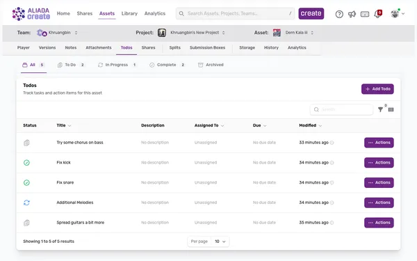Viewport: 417px width, 261px height.
Task: Switch to the Splits tab
Action: point(174,47)
